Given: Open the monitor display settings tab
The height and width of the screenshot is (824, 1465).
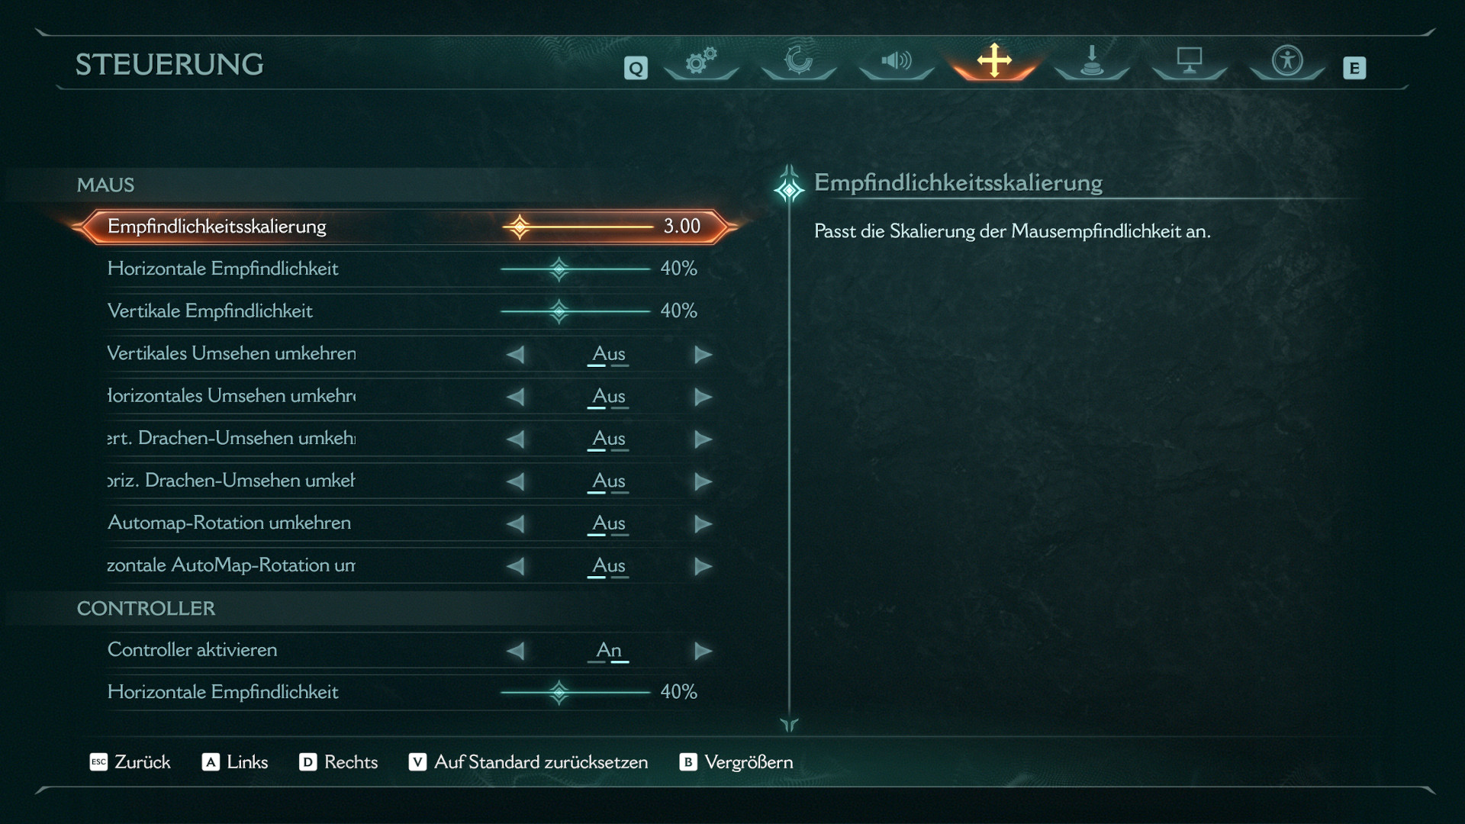Looking at the screenshot, I should point(1189,61).
